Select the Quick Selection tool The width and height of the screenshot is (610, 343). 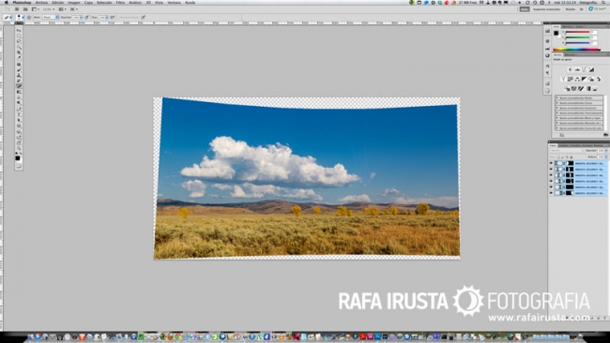click(18, 47)
